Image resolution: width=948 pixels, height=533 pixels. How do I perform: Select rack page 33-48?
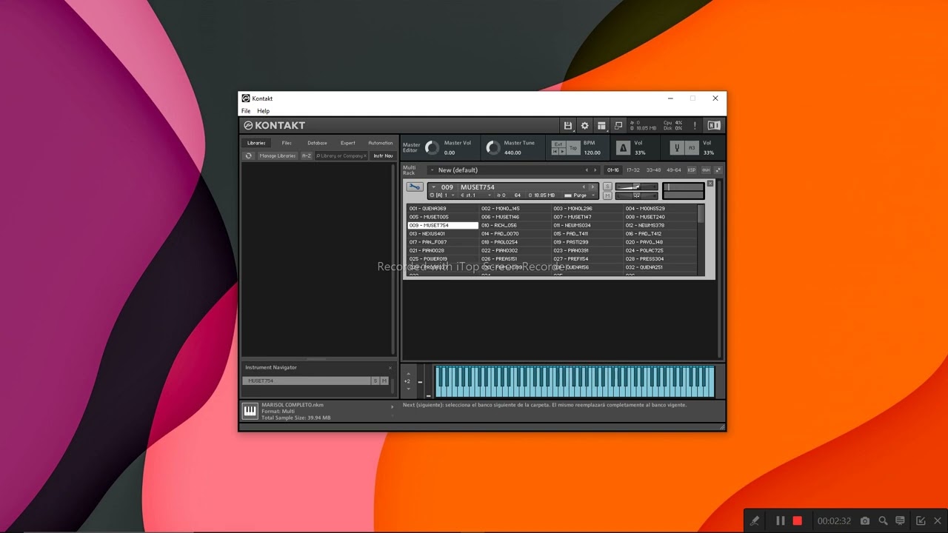[x=653, y=170]
